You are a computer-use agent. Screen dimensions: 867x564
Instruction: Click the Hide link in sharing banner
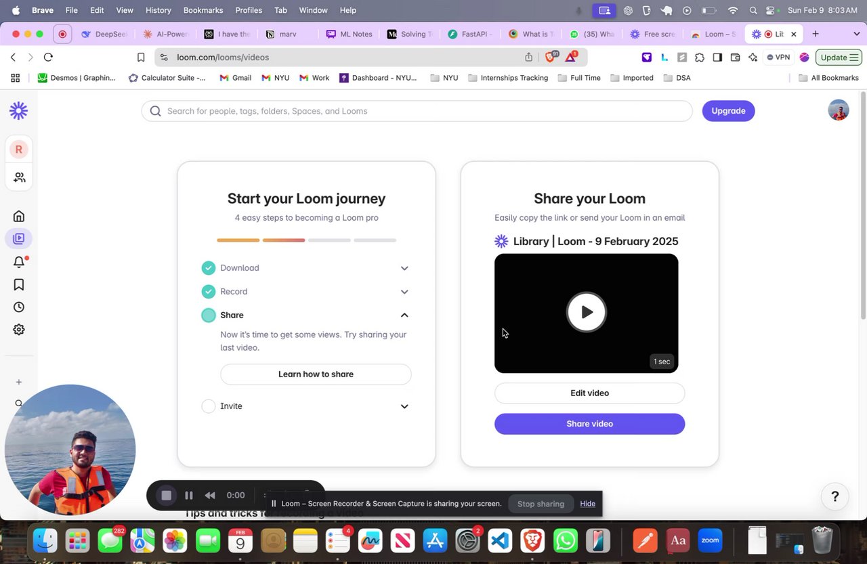tap(587, 504)
